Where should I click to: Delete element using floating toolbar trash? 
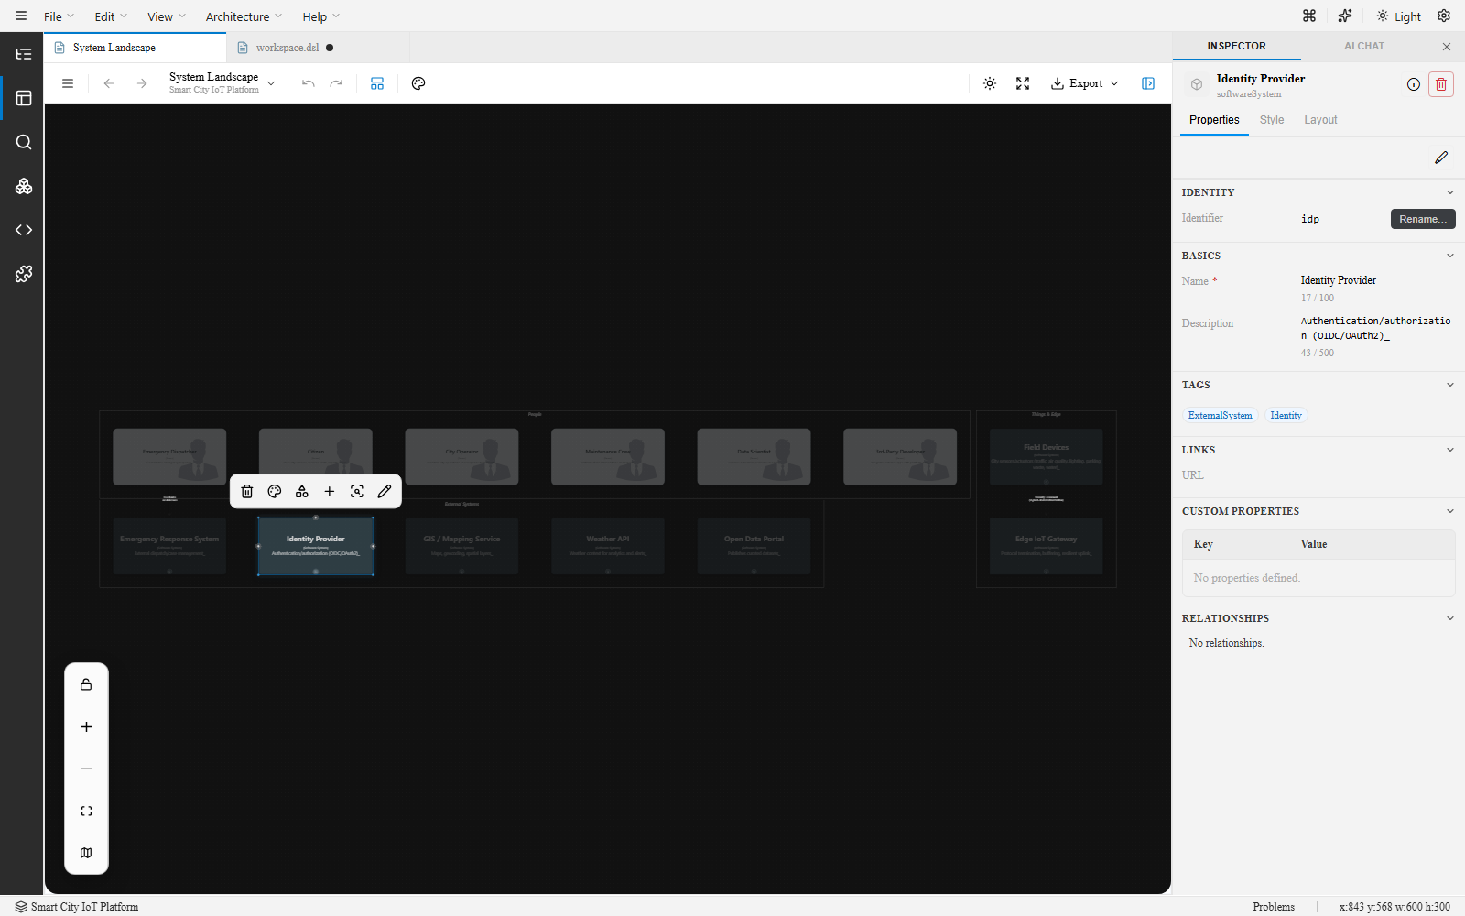[x=247, y=492]
